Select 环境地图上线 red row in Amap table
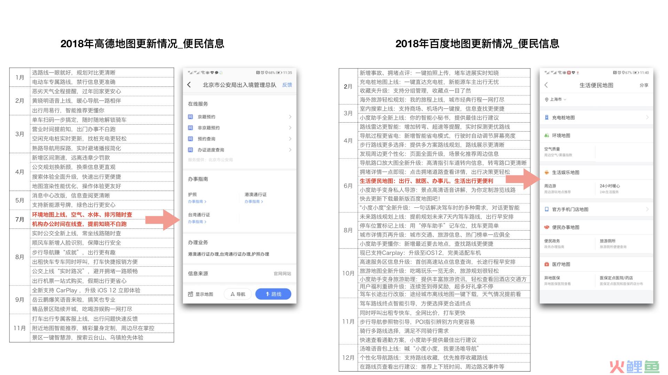This screenshot has width=668, height=375. (x=102, y=215)
